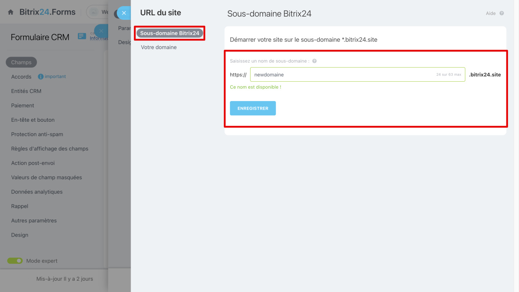The image size is (519, 292).
Task: Open the Entités CRM section
Action: pos(26,91)
